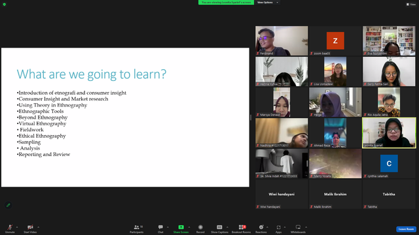Click 'Ethical Ethnography' bullet

(42, 136)
